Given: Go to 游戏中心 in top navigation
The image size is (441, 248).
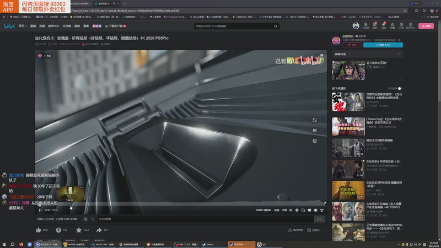Looking at the screenshot, I should tap(53, 26).
